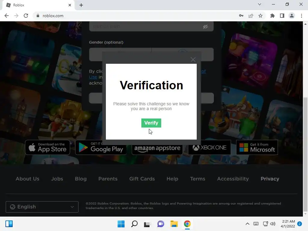Toggle password visibility eye icon
The width and height of the screenshot is (308, 231).
coord(205,26)
